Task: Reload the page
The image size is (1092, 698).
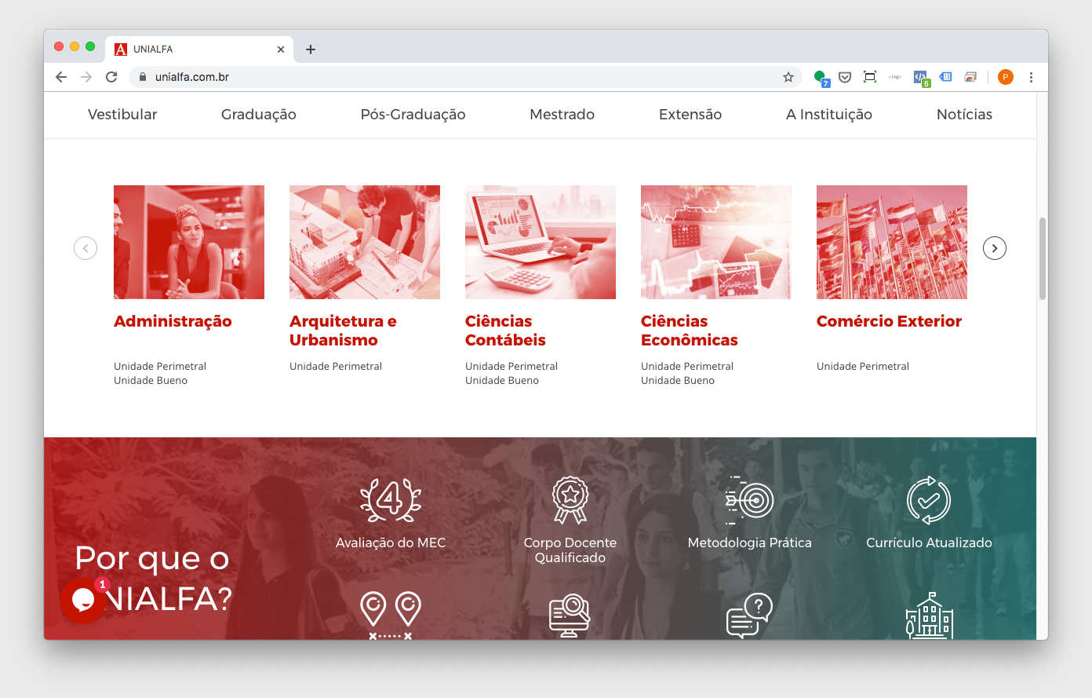Action: pos(111,77)
